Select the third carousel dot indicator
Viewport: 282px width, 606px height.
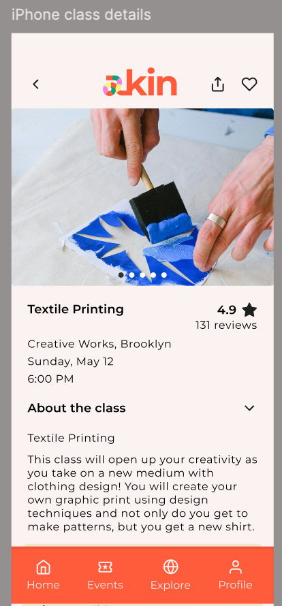(x=143, y=275)
